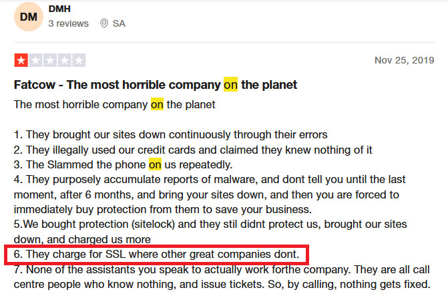Click the DM profile avatar
Image resolution: width=448 pixels, height=300 pixels.
[x=29, y=17]
